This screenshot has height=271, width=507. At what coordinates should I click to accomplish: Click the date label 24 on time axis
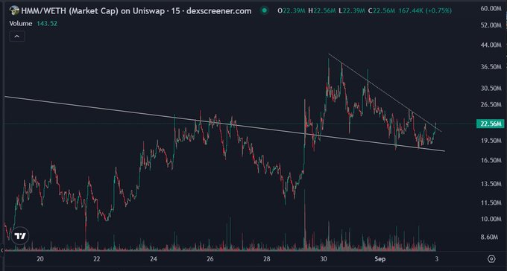[154, 259]
